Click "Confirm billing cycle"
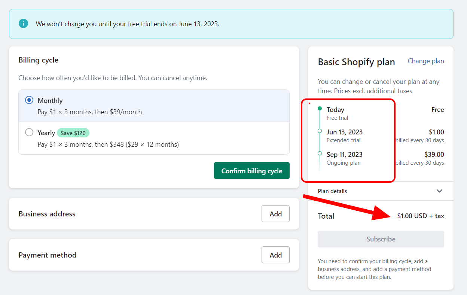This screenshot has height=295, width=467. click(251, 170)
